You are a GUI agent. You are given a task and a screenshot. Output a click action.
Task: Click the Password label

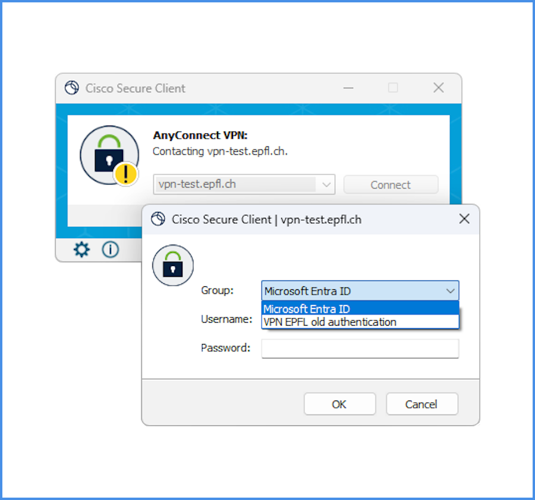(x=225, y=348)
